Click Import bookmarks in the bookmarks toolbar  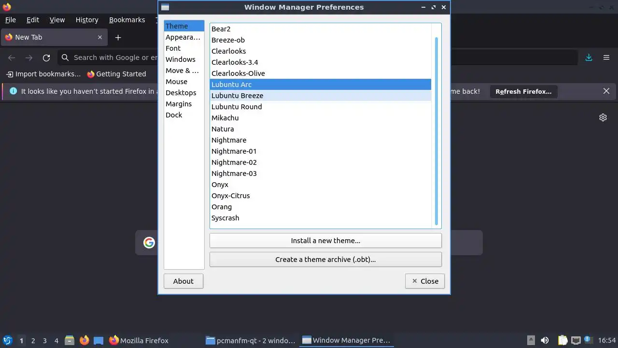(x=43, y=74)
